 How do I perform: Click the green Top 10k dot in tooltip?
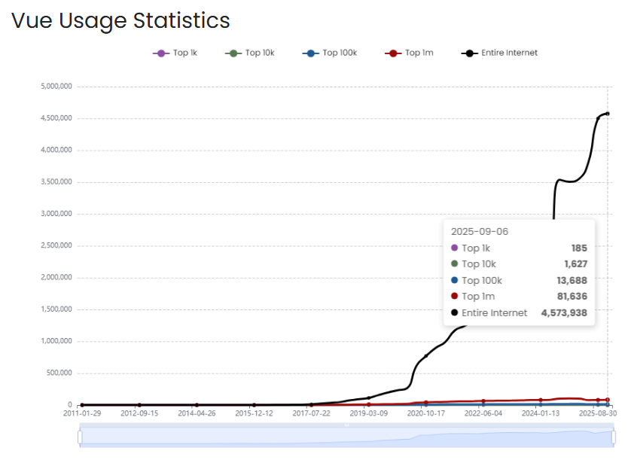click(454, 264)
